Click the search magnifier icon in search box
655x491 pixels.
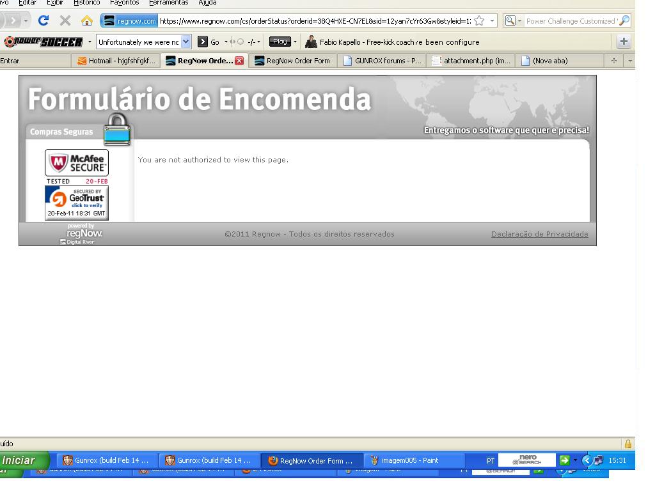pos(624,21)
